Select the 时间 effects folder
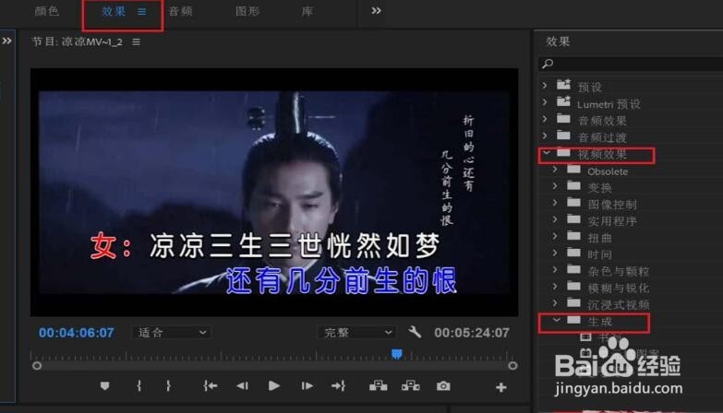Screen dimensions: 723x413 (x=599, y=254)
